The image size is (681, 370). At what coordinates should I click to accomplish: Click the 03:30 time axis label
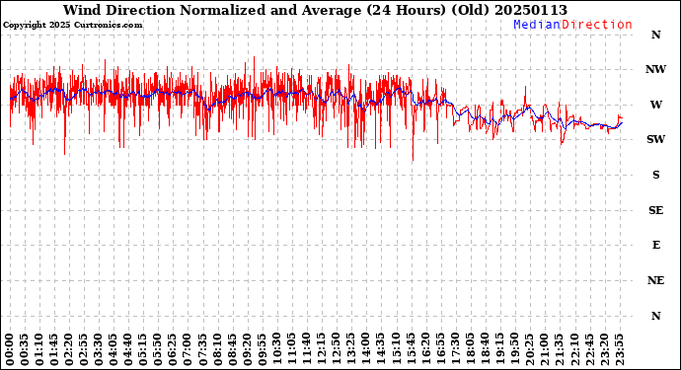pos(99,349)
